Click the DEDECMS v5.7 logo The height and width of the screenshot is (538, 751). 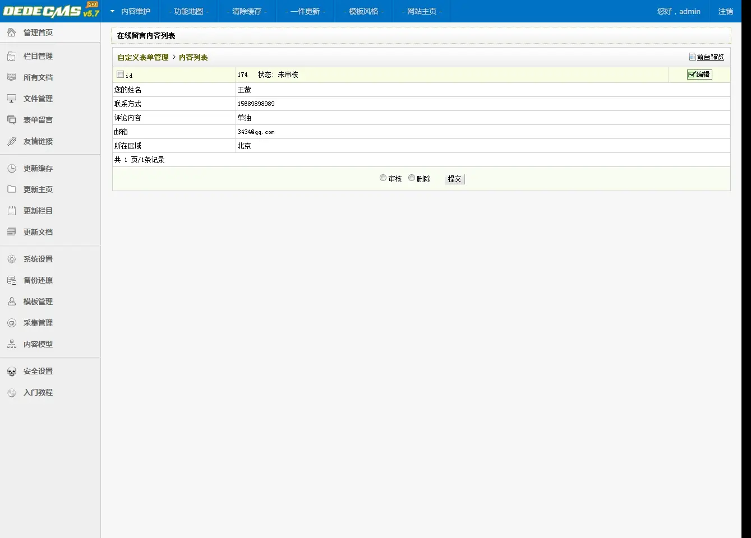(51, 11)
